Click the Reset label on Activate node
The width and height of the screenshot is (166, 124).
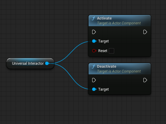click(103, 51)
